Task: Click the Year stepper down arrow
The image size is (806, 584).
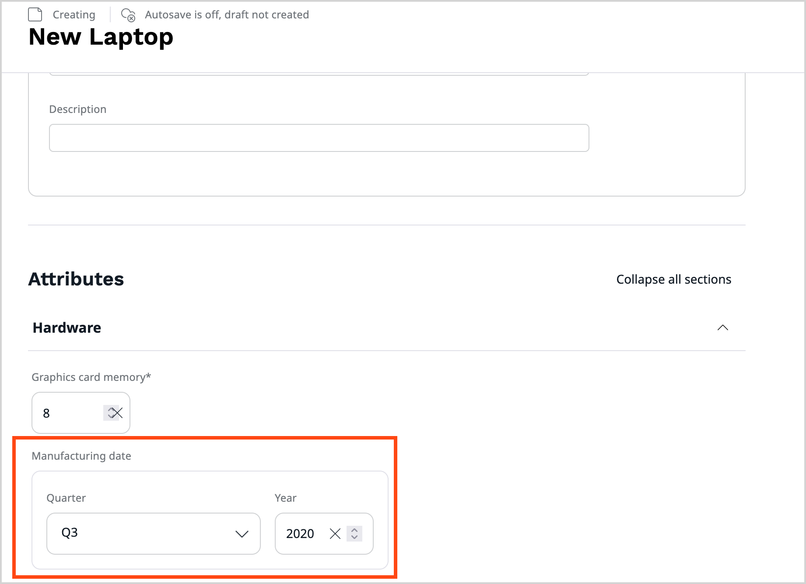Action: (354, 538)
